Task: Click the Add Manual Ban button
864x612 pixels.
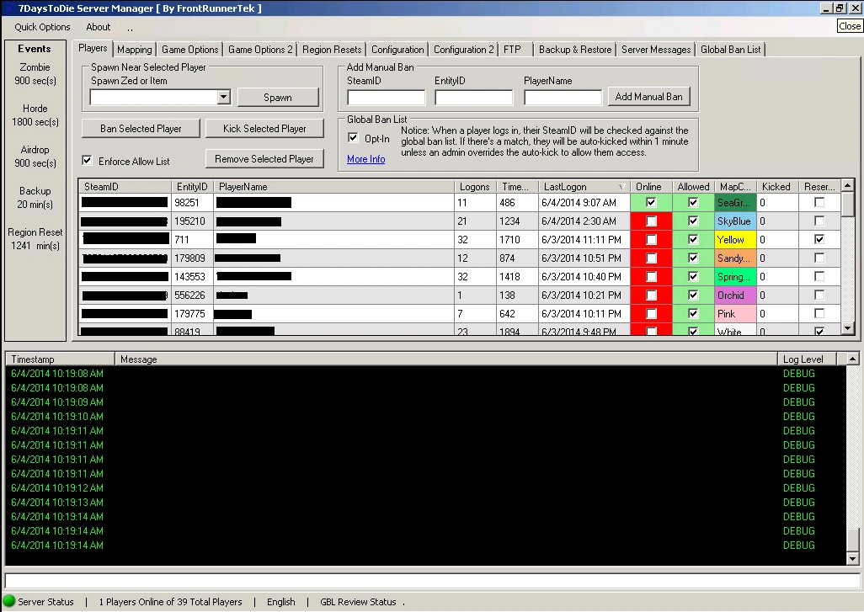Action: click(x=648, y=97)
